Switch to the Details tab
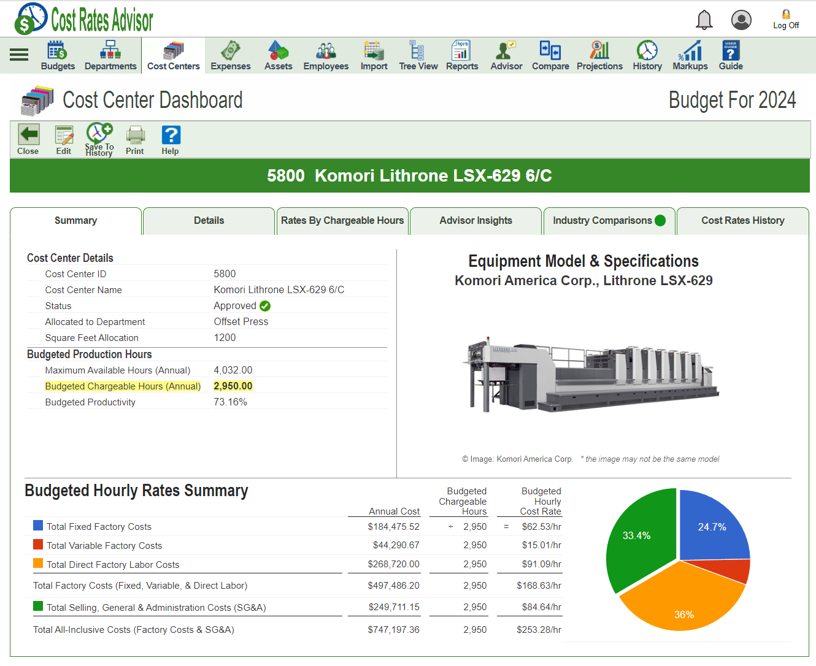 [209, 221]
